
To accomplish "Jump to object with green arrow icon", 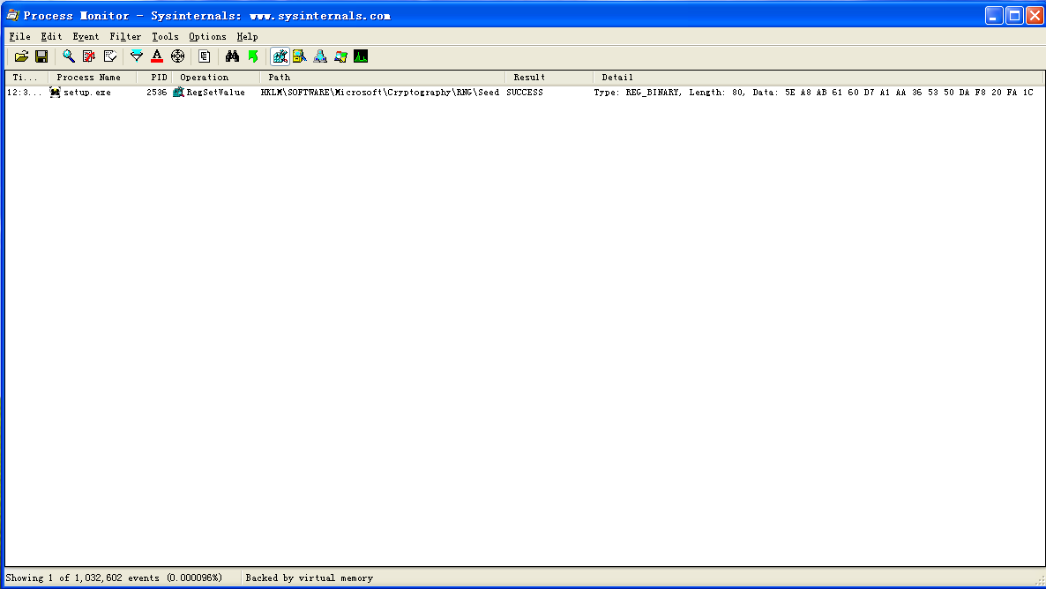I will point(253,56).
